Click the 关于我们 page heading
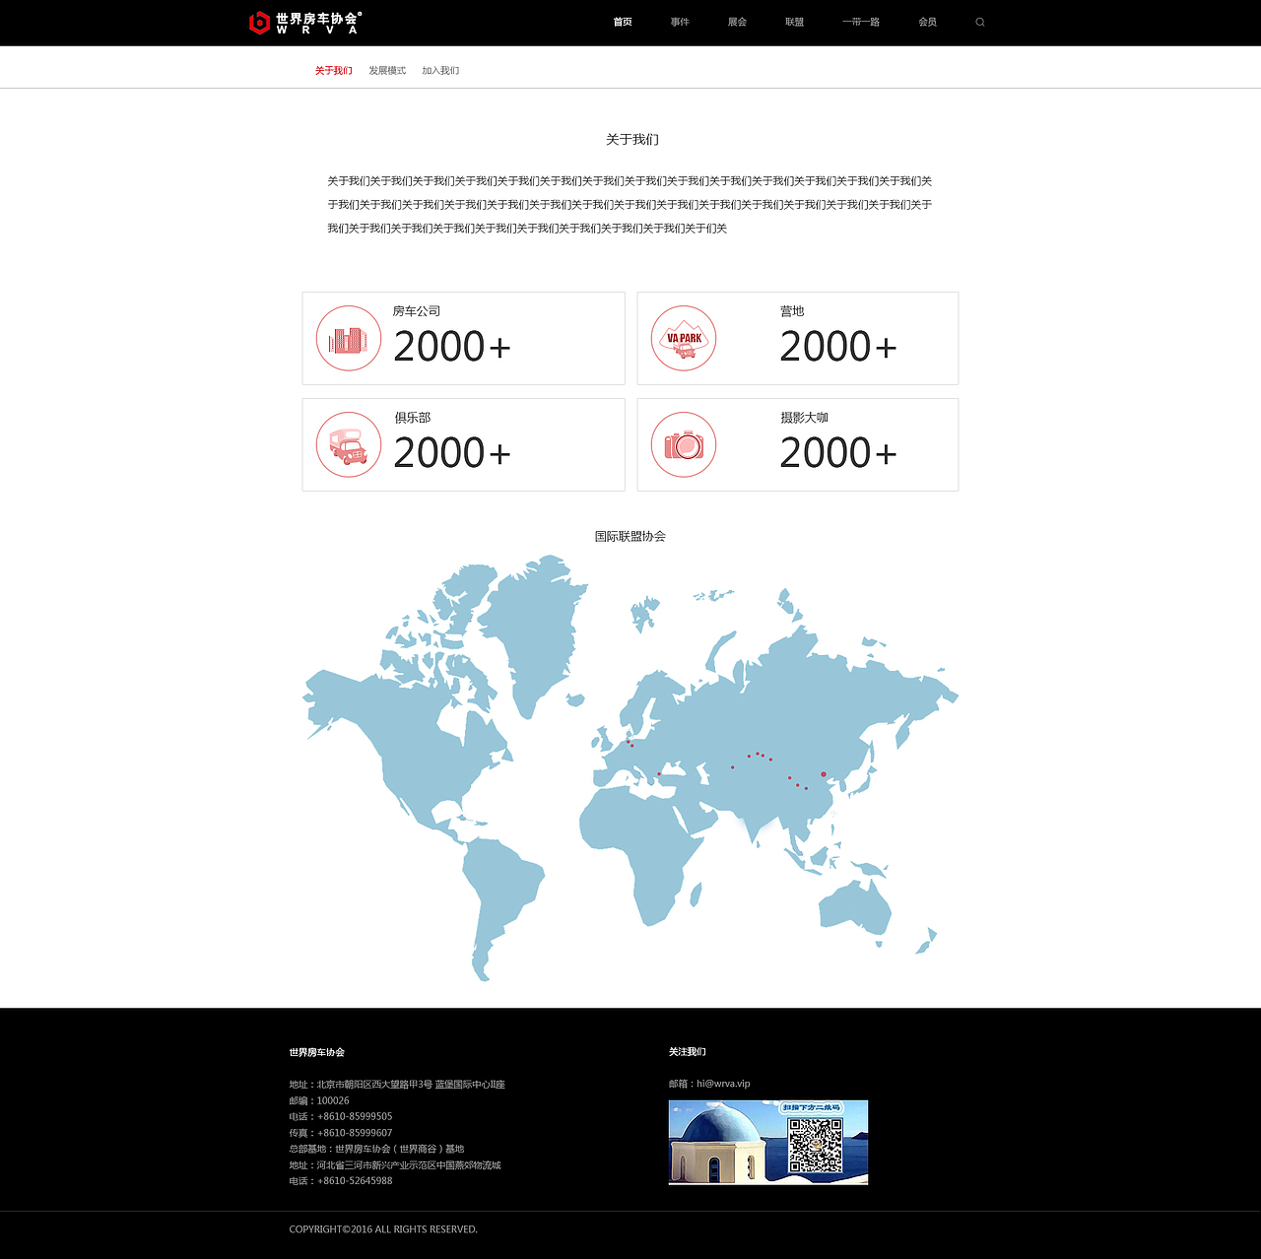1261x1259 pixels. pyautogui.click(x=631, y=140)
